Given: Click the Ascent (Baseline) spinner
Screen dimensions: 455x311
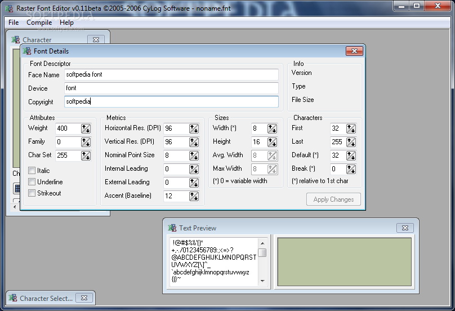Looking at the screenshot, I should pyautogui.click(x=194, y=196).
